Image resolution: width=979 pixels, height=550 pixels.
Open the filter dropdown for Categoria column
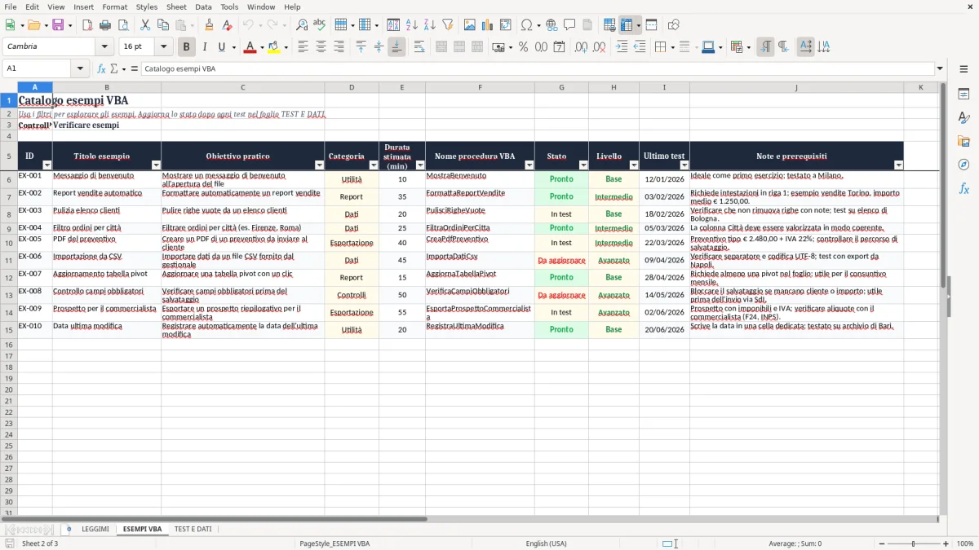374,165
